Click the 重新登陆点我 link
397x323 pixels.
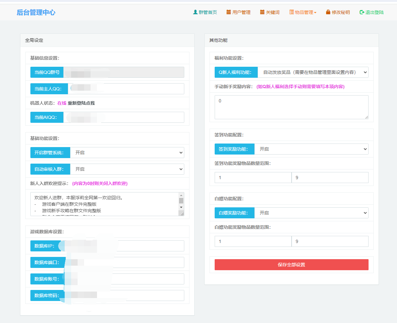(81, 103)
